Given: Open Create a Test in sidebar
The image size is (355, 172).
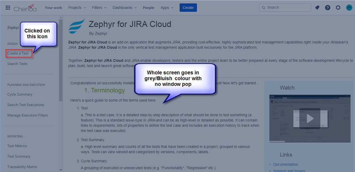Looking at the screenshot, I should coord(18,53).
